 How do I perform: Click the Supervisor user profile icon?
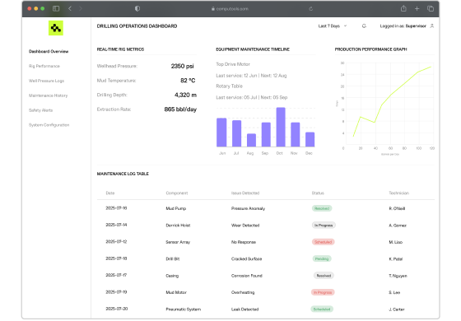[432, 26]
